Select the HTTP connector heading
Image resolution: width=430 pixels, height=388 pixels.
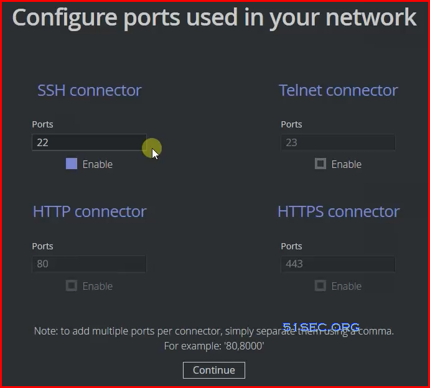point(90,211)
